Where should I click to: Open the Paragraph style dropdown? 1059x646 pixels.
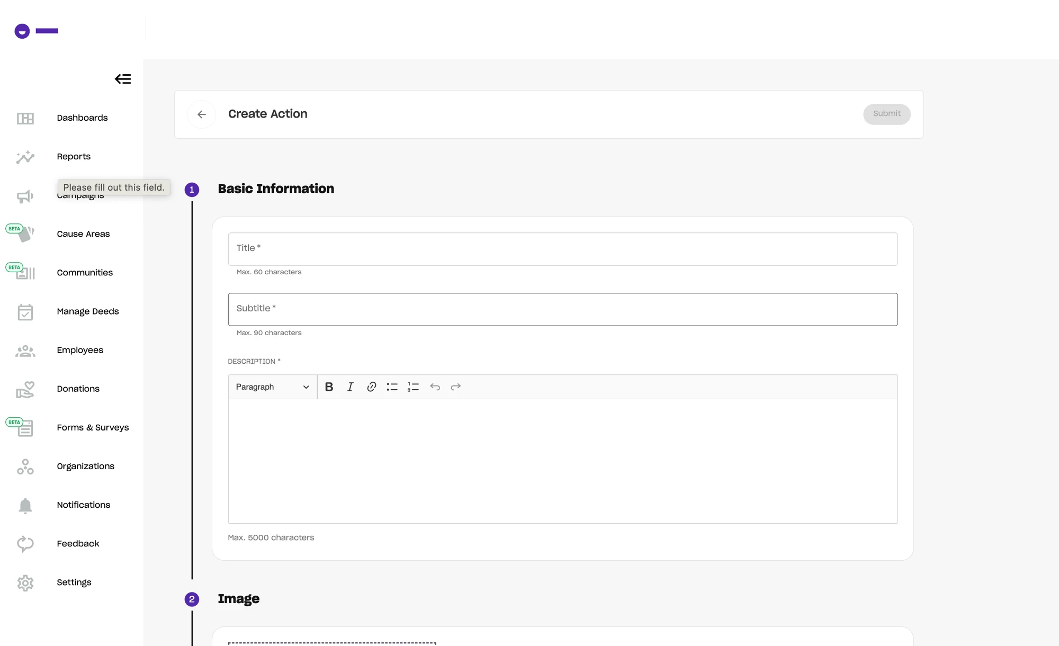tap(272, 387)
